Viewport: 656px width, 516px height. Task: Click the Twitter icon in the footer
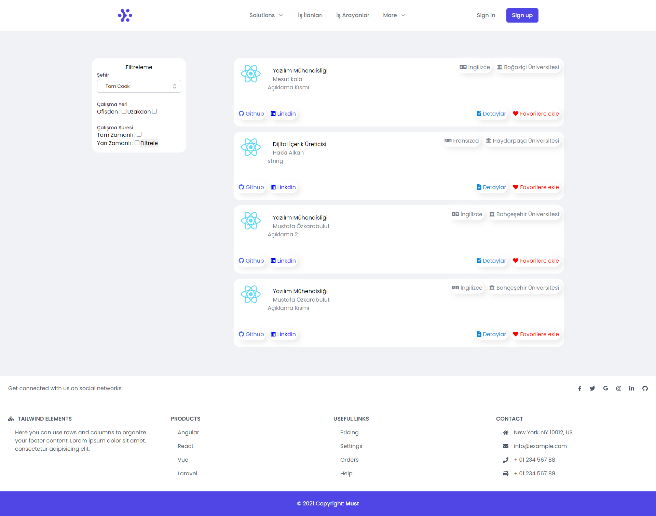(x=592, y=388)
